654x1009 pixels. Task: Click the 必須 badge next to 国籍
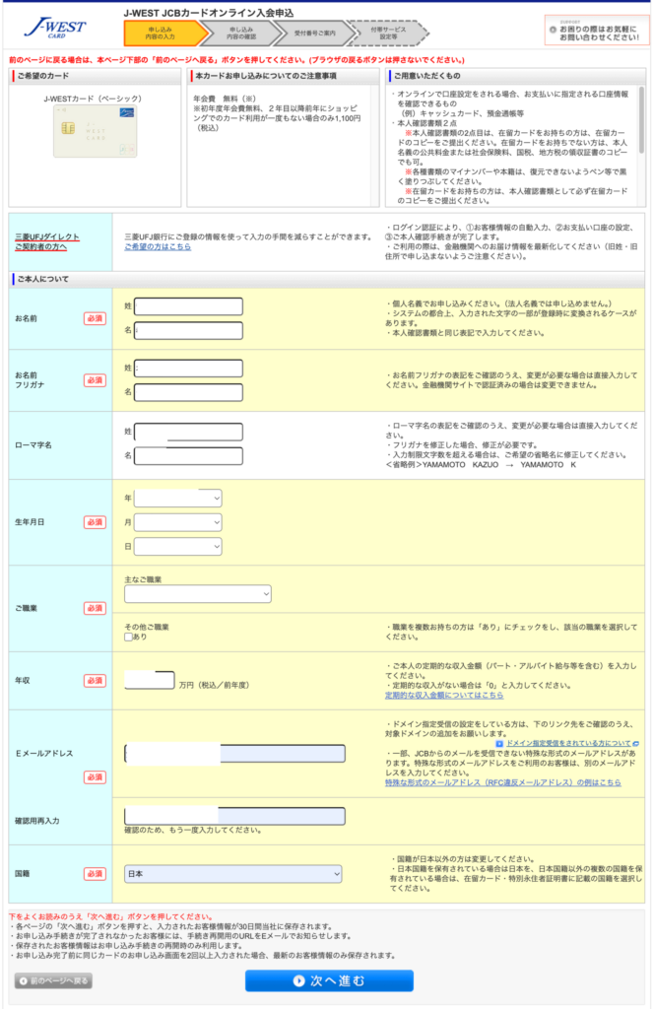pos(95,873)
